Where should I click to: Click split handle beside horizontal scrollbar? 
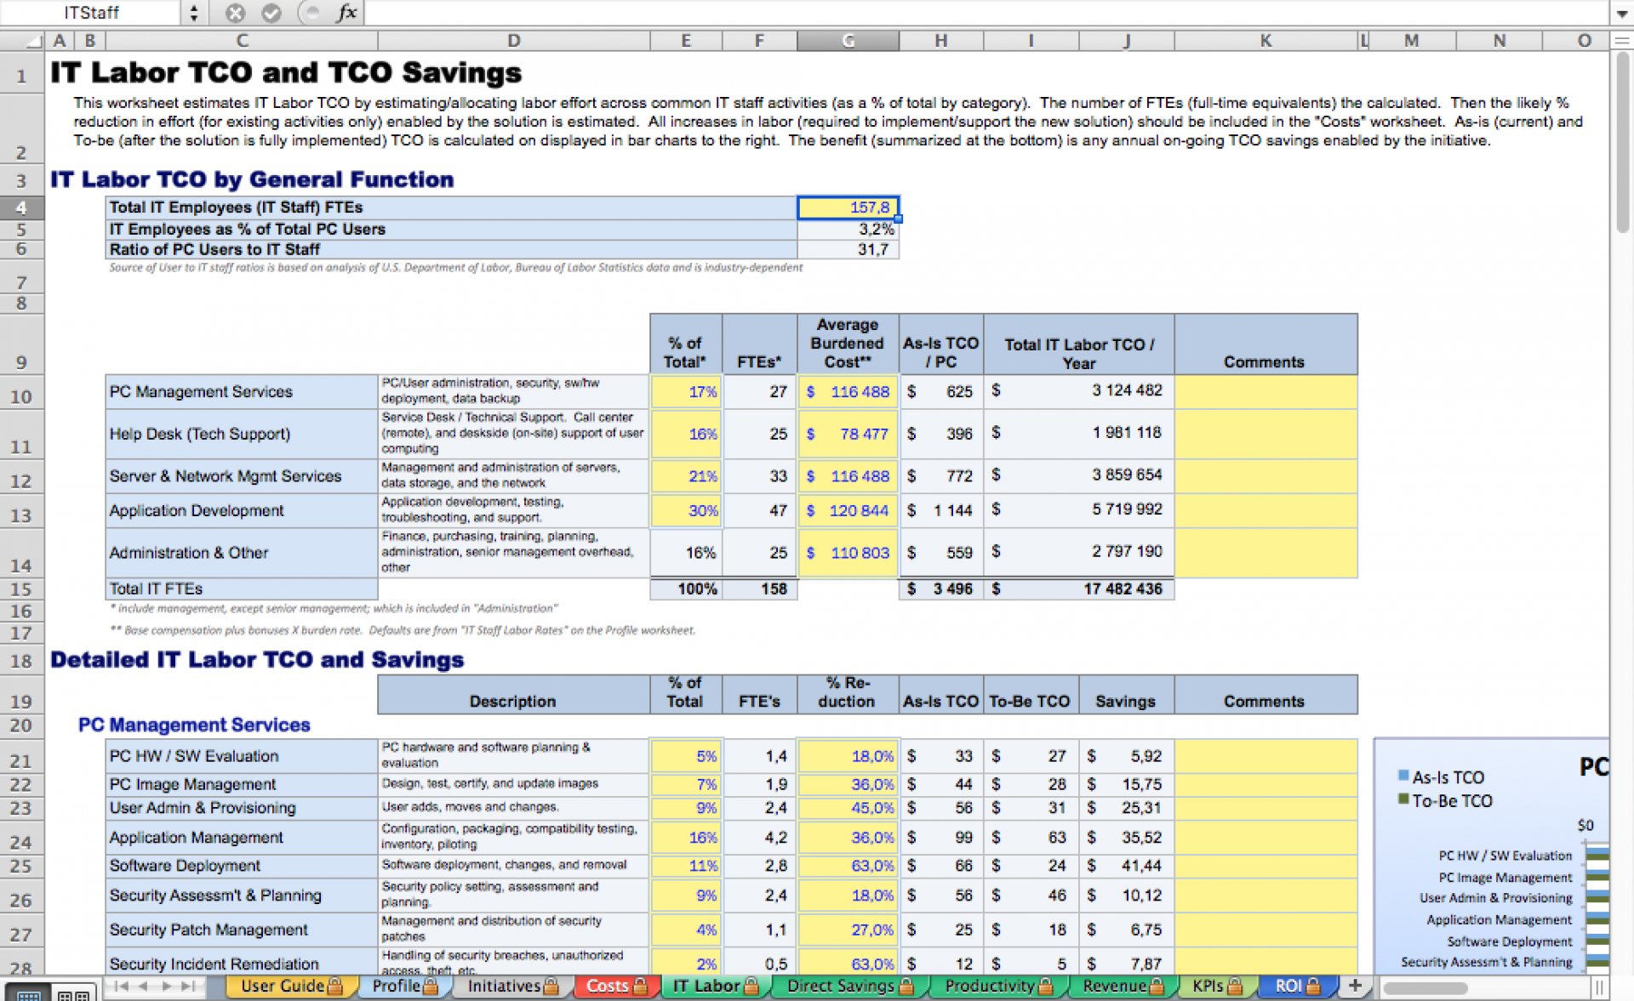click(x=1600, y=988)
